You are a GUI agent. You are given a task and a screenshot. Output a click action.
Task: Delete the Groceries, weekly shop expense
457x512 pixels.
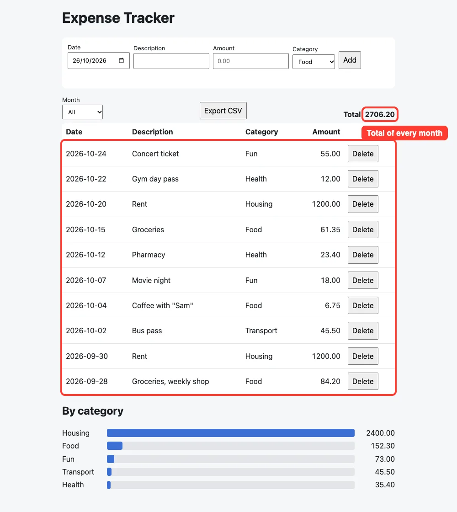point(363,381)
